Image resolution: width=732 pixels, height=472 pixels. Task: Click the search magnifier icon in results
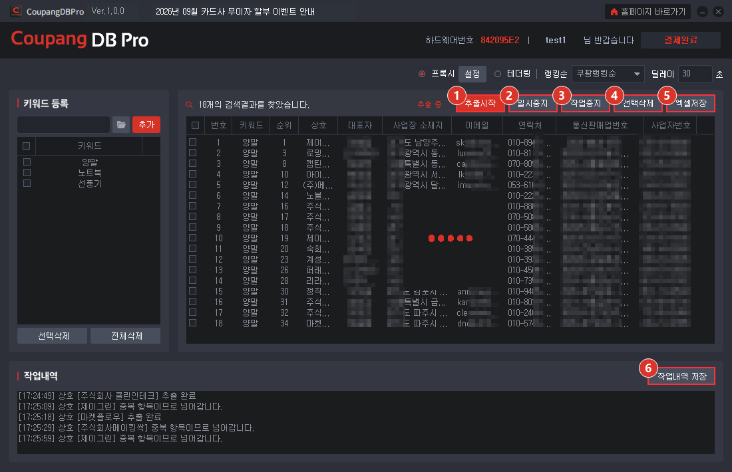point(190,104)
